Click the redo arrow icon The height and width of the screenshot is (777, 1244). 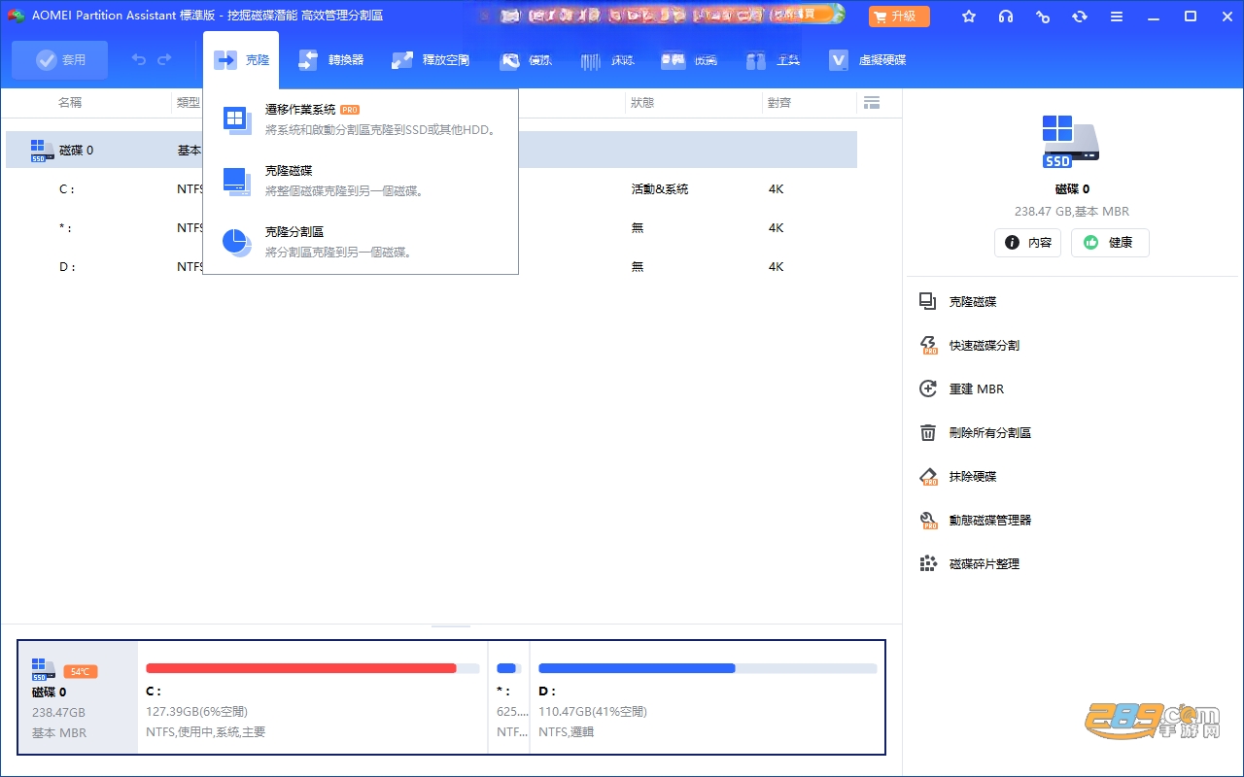164,60
